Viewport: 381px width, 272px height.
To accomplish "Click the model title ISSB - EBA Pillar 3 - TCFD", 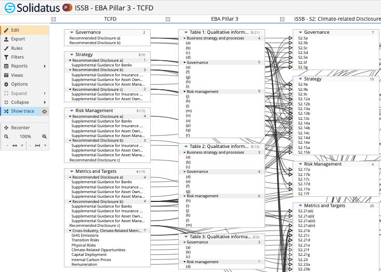I will [114, 8].
